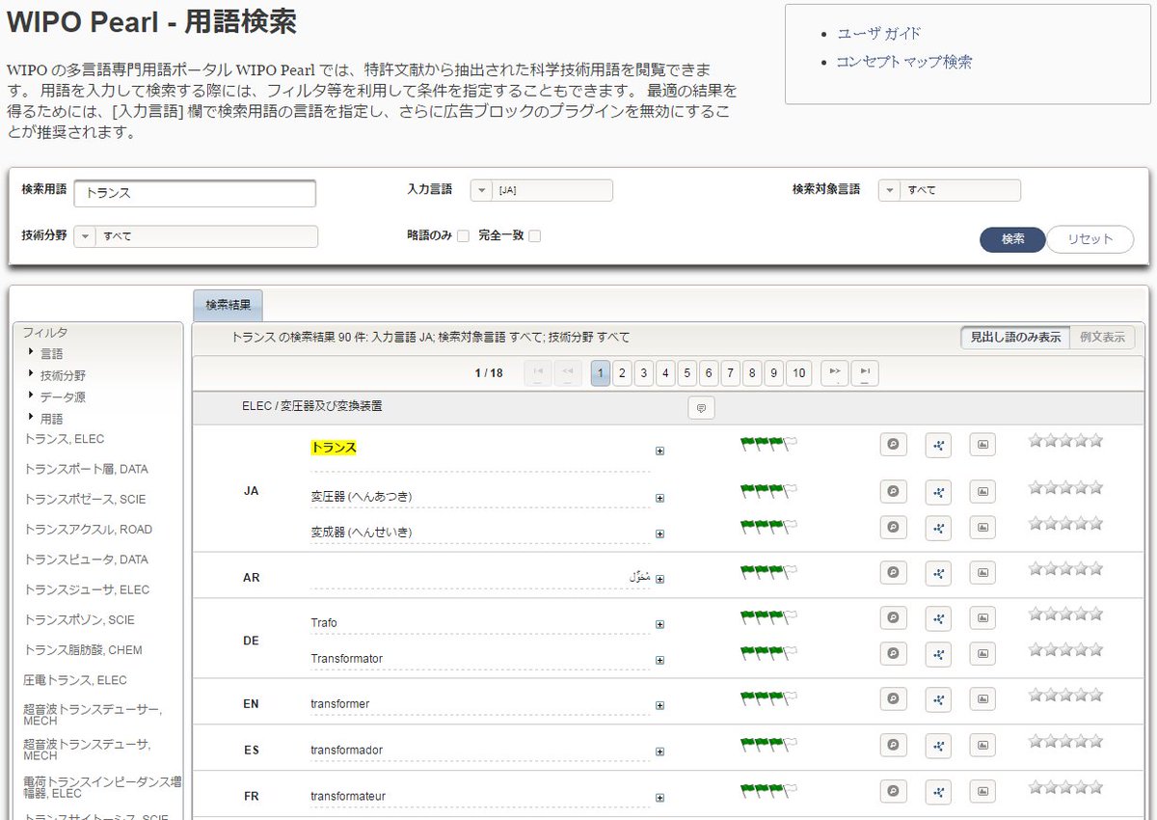Viewport: 1157px width, 820px height.
Task: Expand plus box beside transformer term
Action: click(x=659, y=706)
